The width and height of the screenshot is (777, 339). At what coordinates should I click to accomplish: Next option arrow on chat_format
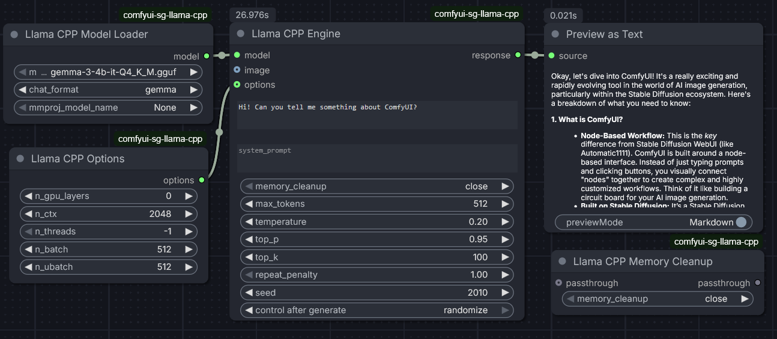pyautogui.click(x=193, y=90)
